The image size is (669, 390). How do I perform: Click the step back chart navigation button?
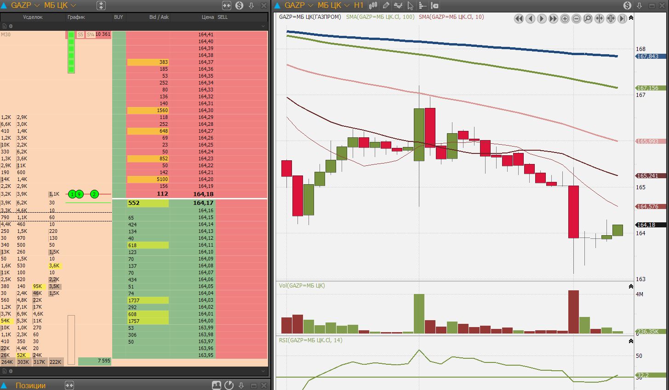point(531,18)
